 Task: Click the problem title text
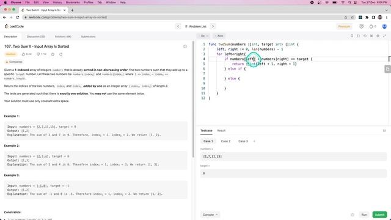pyautogui.click(x=37, y=46)
